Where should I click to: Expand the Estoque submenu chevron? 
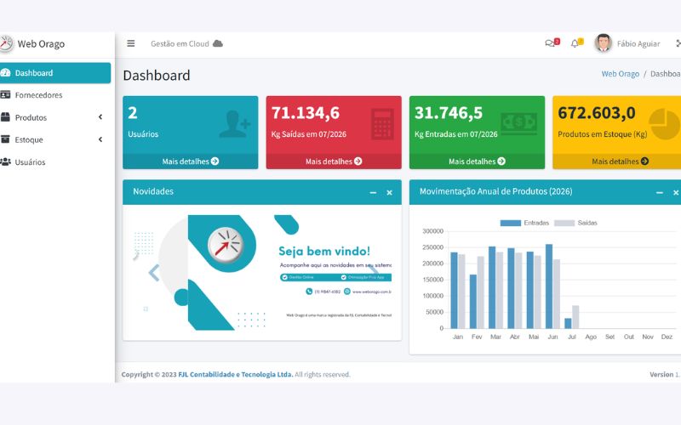100,139
